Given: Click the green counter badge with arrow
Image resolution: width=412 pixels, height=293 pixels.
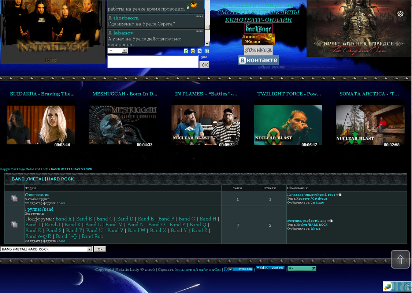Looking at the screenshot, I should click(x=302, y=268).
